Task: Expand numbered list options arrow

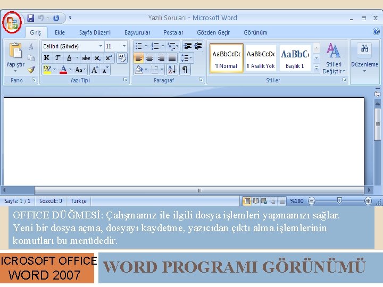Action: click(163, 46)
